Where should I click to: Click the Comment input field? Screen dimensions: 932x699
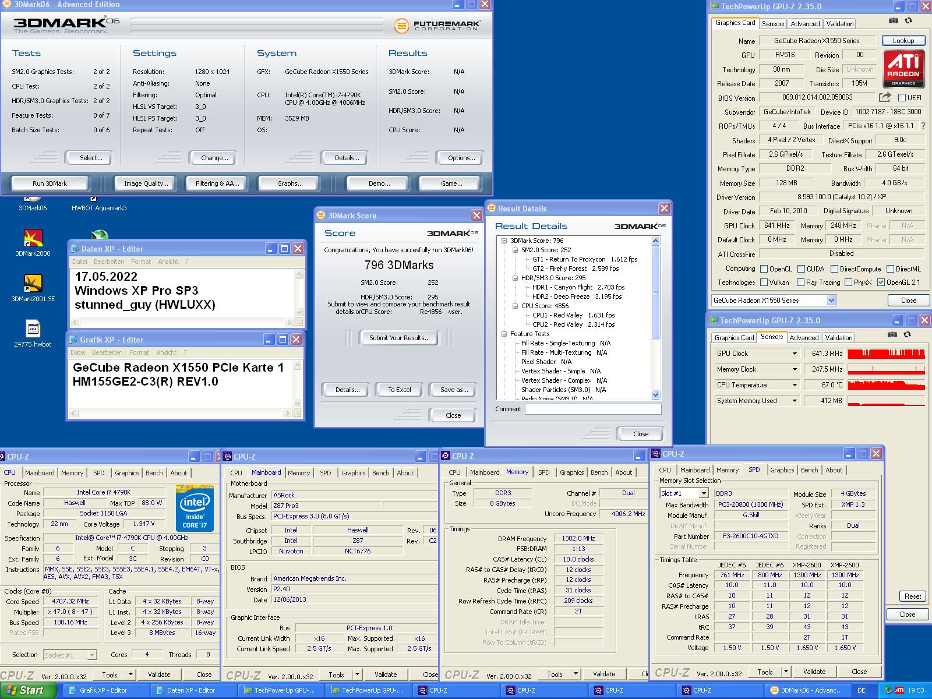(x=593, y=409)
